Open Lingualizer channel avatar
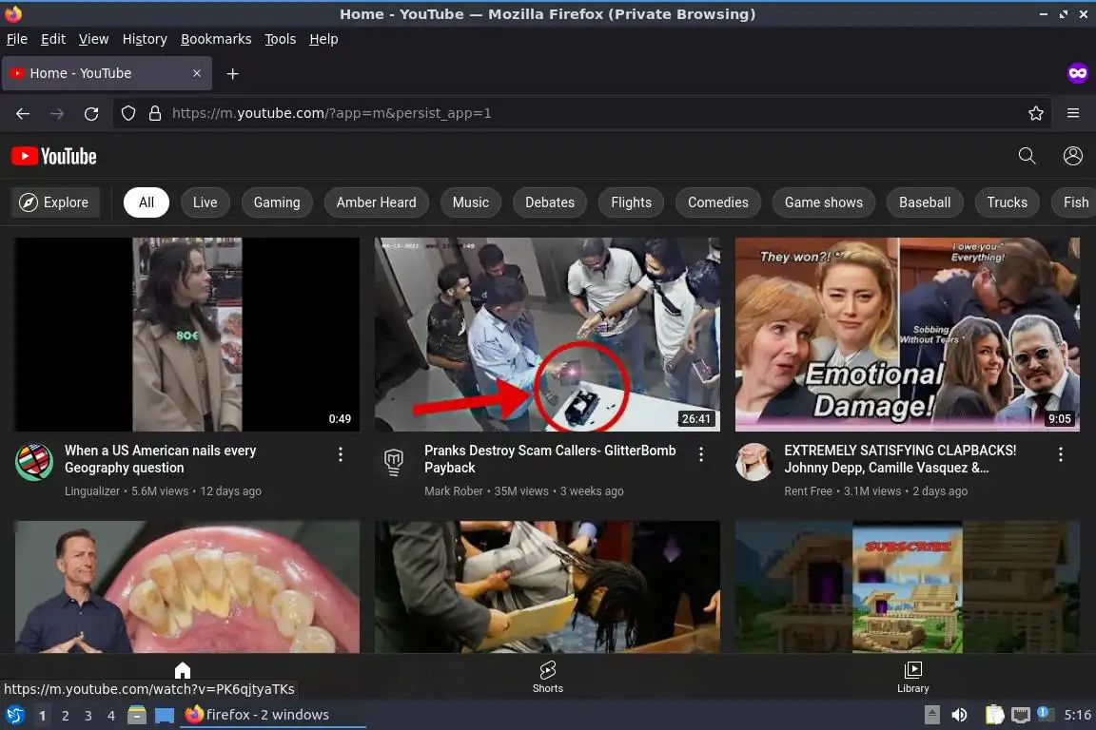Screen dimensions: 1096x730 pyautogui.click(x=34, y=462)
